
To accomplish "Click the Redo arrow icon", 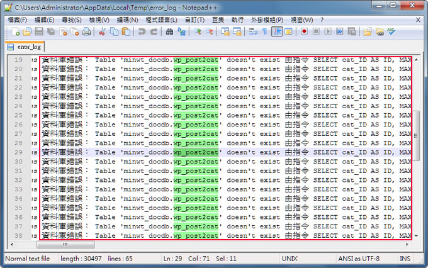I will 154,31.
